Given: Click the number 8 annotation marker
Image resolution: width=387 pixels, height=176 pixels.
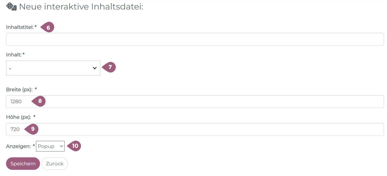Looking at the screenshot, I should 39,101.
